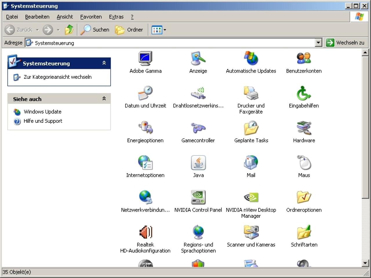371x278 pixels.
Task: Click Zur Kategorieansicht wechseln link
Action: [58, 77]
